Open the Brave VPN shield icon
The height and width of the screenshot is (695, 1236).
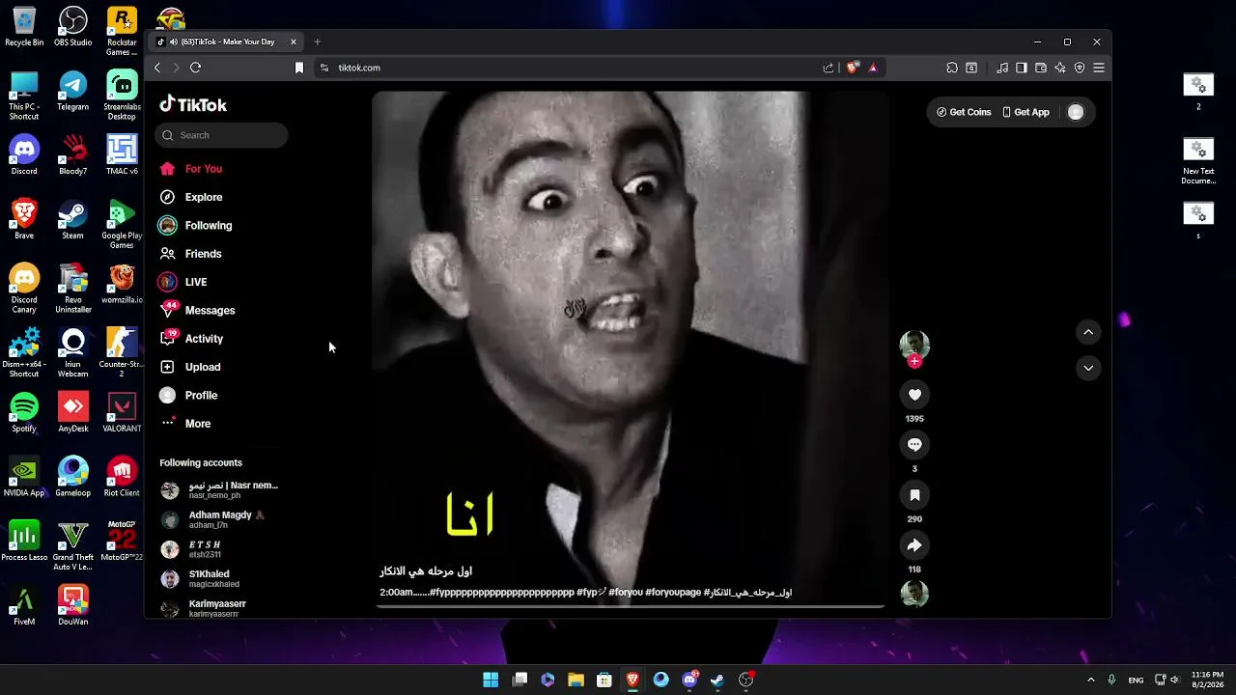[x=1080, y=68]
